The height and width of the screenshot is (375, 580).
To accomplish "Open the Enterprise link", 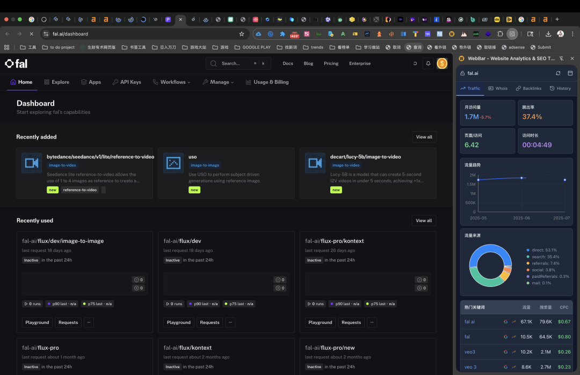I will click(360, 63).
